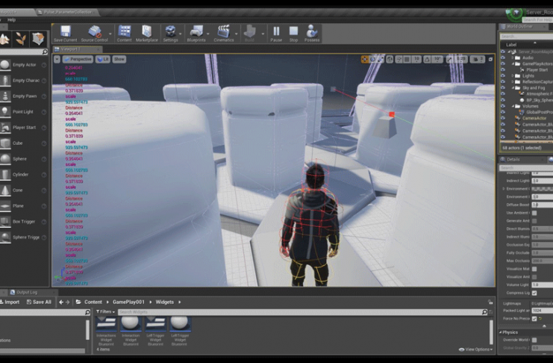
Task: Click the Possess toolbar icon
Action: tap(312, 34)
